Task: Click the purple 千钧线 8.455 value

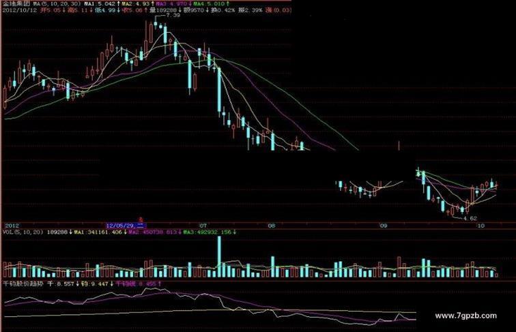Action: tap(138, 284)
